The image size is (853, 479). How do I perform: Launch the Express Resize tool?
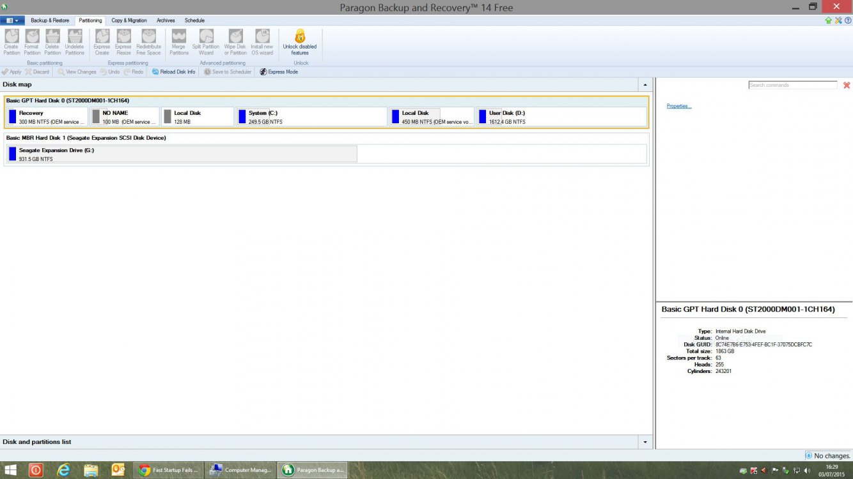point(123,42)
